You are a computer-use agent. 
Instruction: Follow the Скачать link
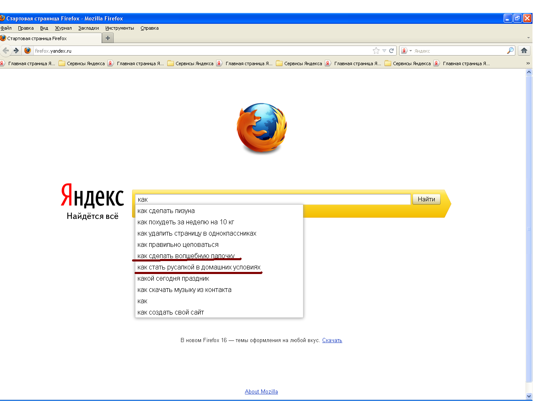pyautogui.click(x=332, y=340)
